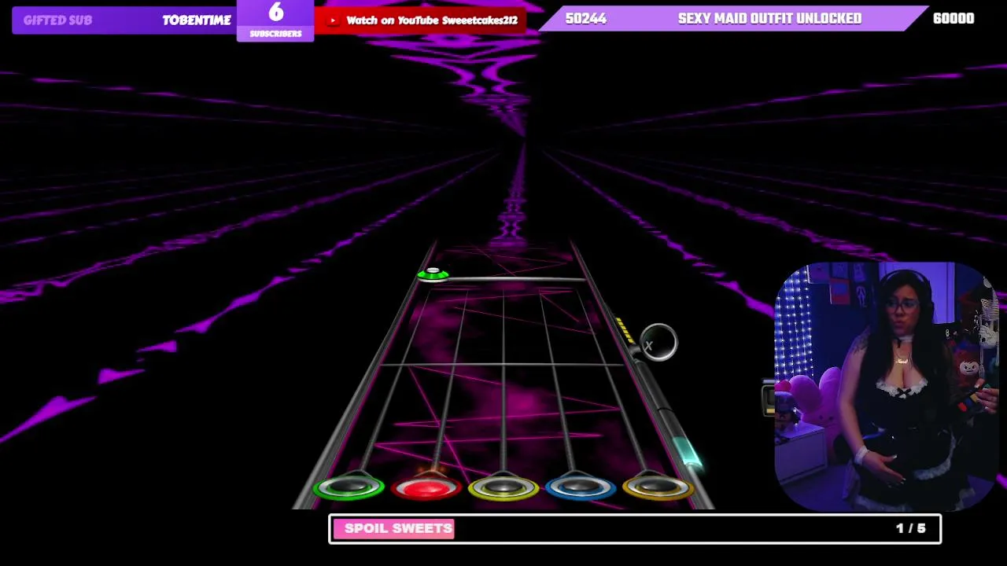Click the 50244 progress value
This screenshot has width=1007, height=566.
586,19
